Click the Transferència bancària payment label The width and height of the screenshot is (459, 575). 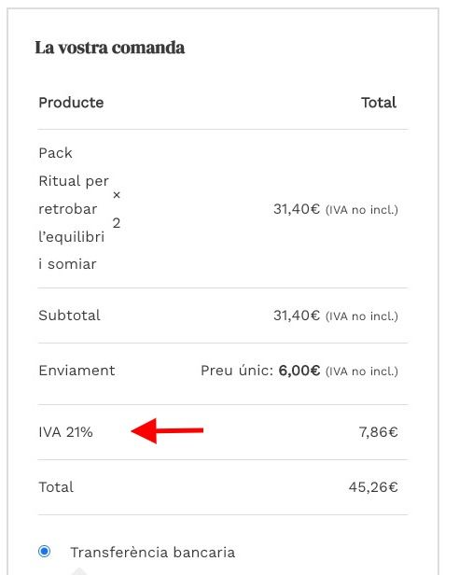(152, 553)
